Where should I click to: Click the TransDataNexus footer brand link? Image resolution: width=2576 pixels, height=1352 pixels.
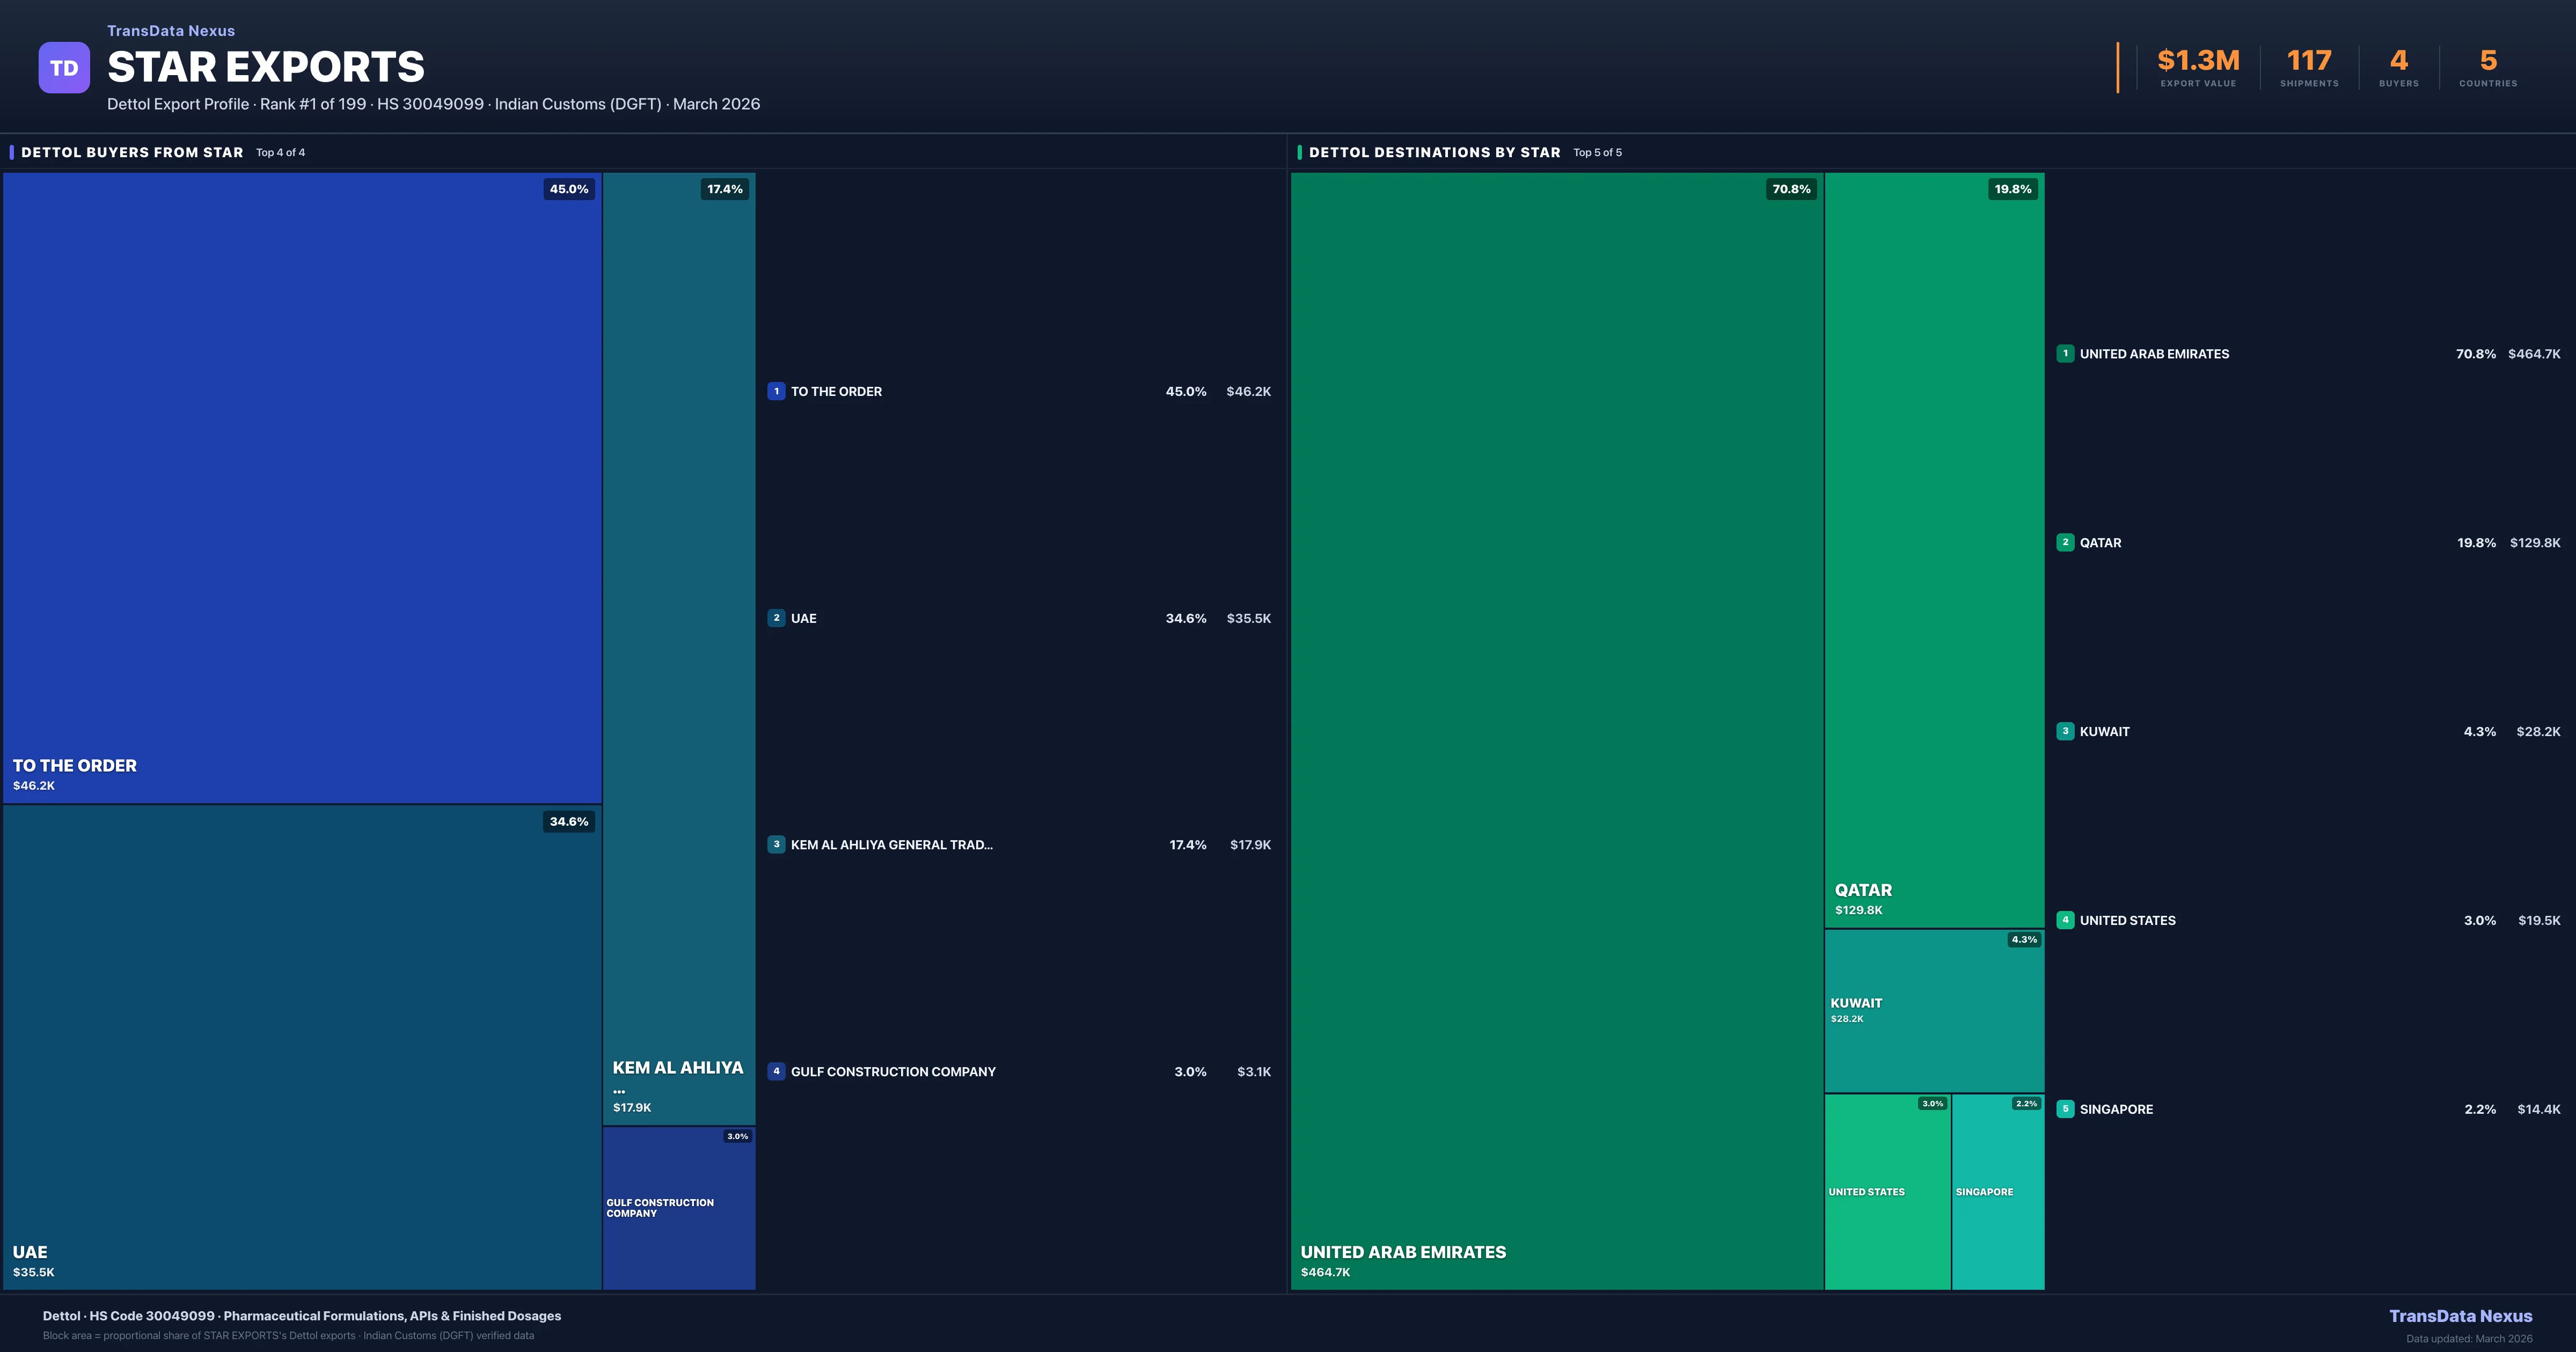point(2460,1316)
